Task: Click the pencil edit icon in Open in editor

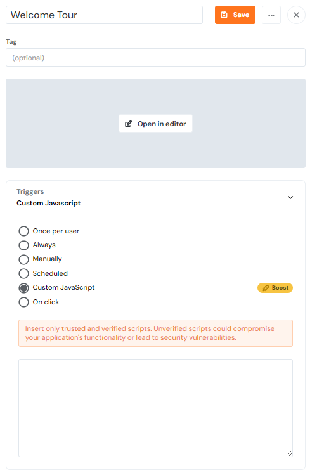Action: coord(129,124)
